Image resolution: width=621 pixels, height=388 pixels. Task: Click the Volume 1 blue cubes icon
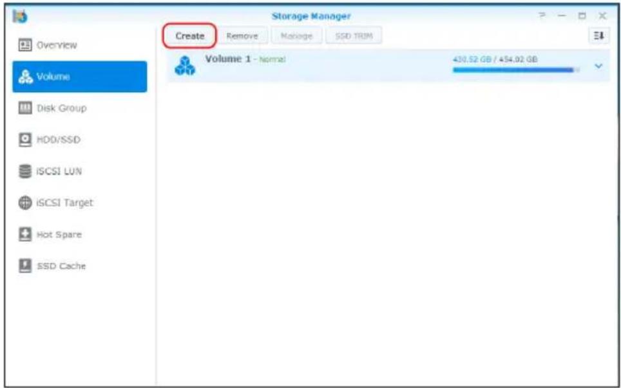pyautogui.click(x=185, y=66)
